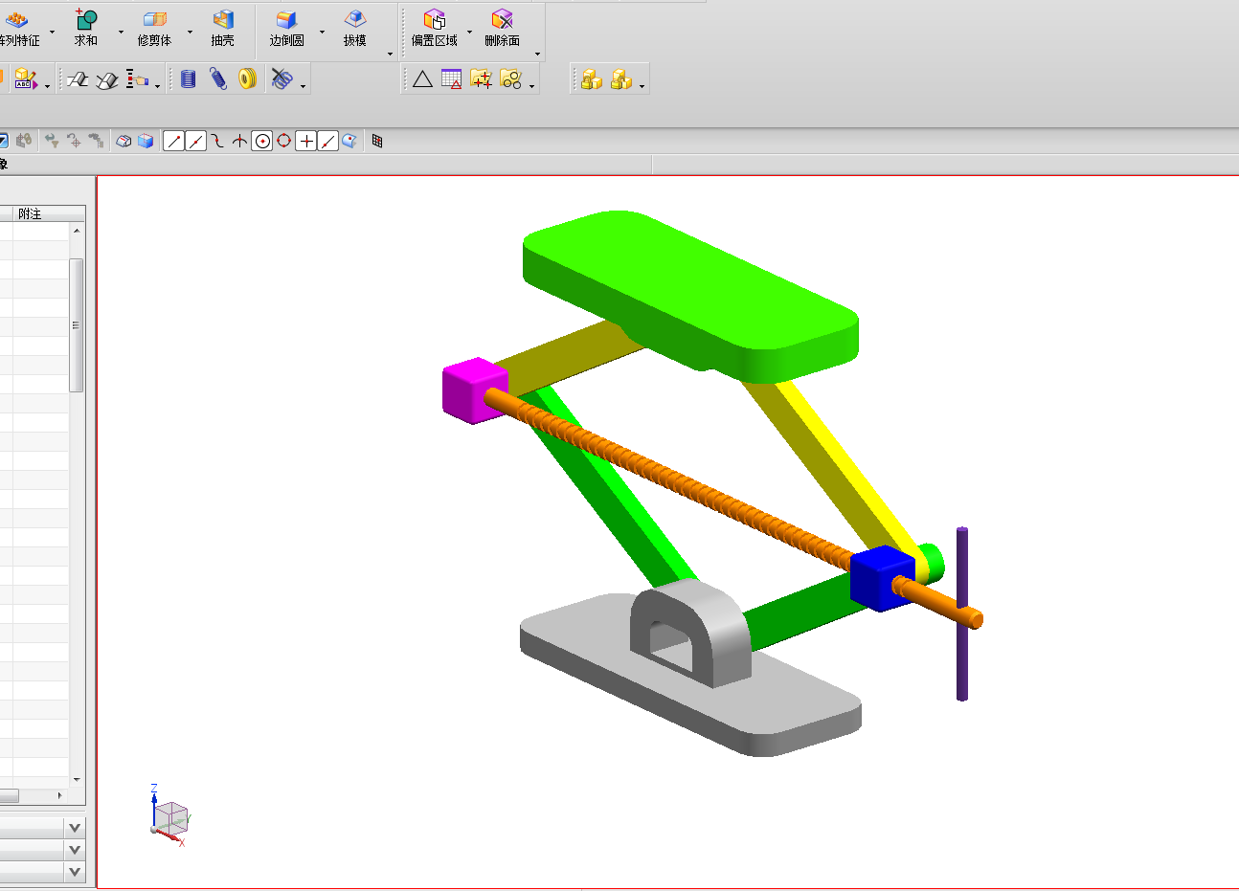Screen dimensions: 1239x891
Task: Click the 附注 column header
Action: point(31,213)
